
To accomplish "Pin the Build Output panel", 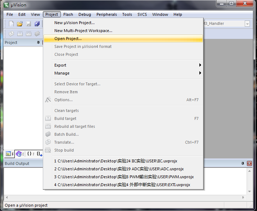I will click(x=243, y=163).
